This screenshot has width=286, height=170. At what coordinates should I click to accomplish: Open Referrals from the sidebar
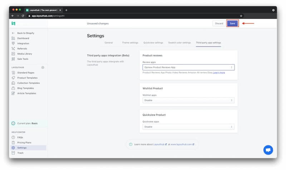pos(22,49)
